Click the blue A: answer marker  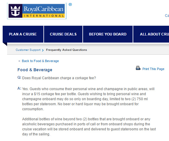click(19, 88)
